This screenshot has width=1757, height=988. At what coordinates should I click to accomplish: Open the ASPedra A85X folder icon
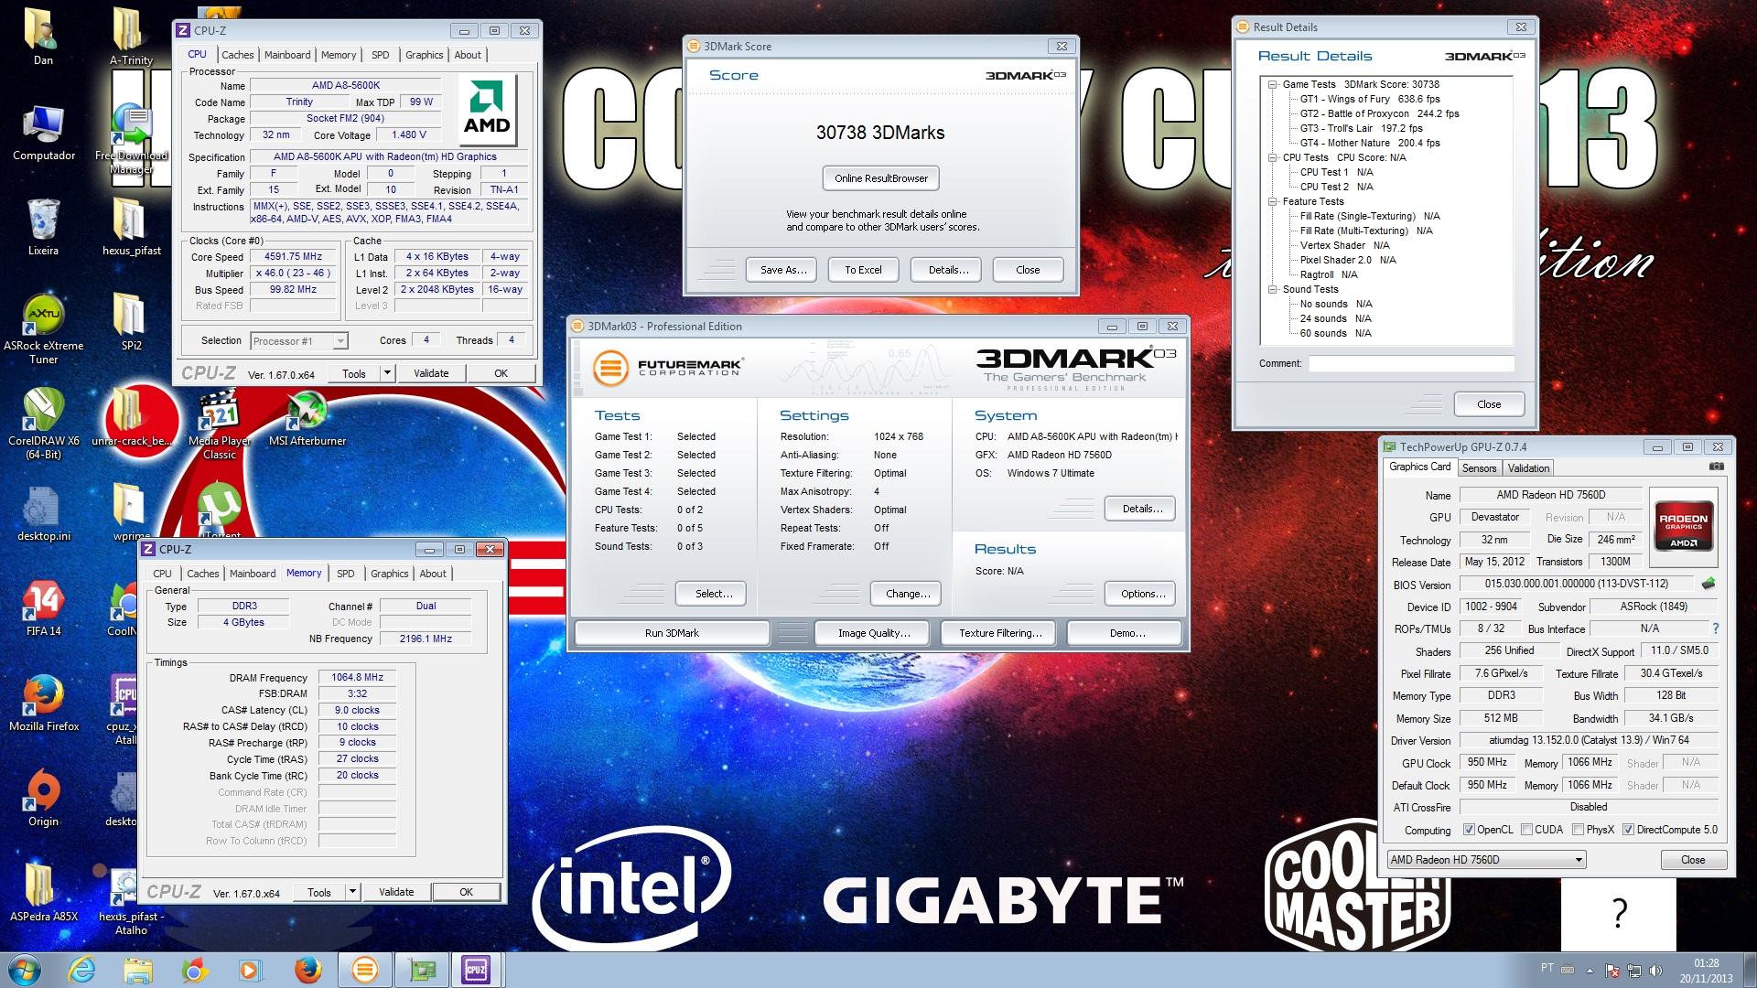(44, 893)
